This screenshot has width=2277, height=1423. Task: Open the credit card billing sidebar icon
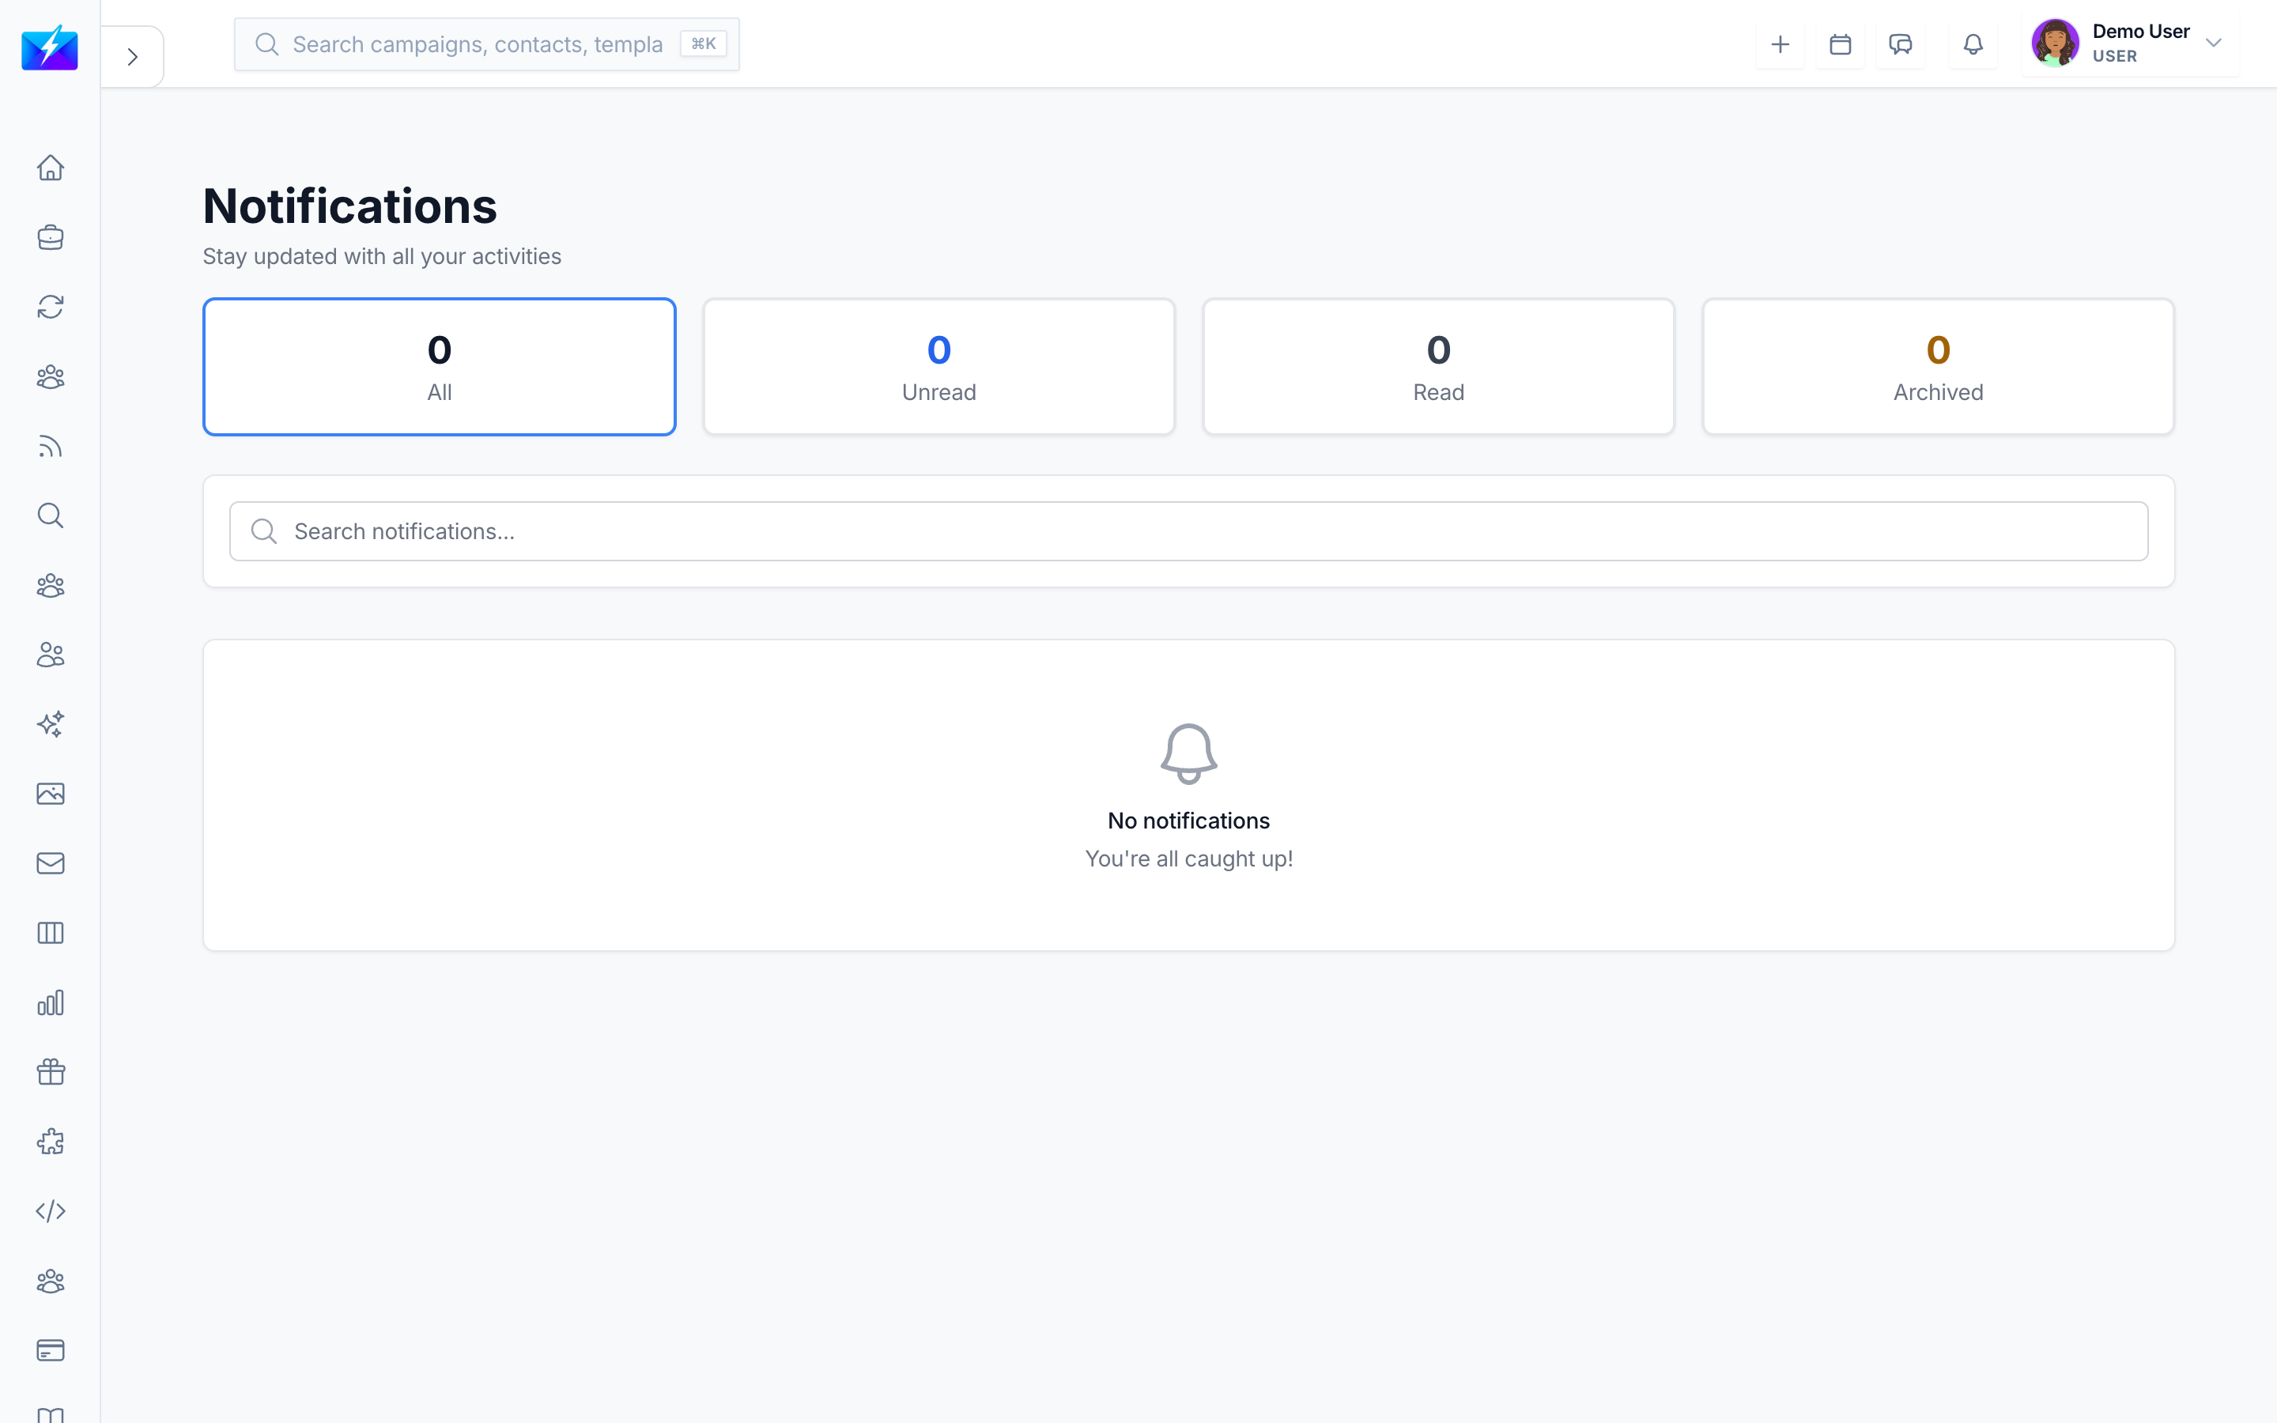coord(50,1352)
